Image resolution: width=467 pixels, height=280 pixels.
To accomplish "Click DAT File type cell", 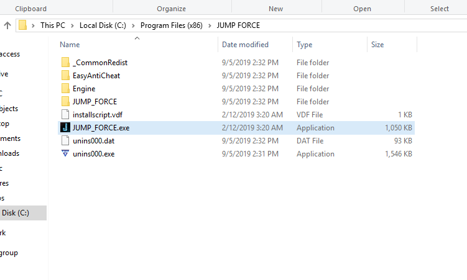I will [310, 141].
